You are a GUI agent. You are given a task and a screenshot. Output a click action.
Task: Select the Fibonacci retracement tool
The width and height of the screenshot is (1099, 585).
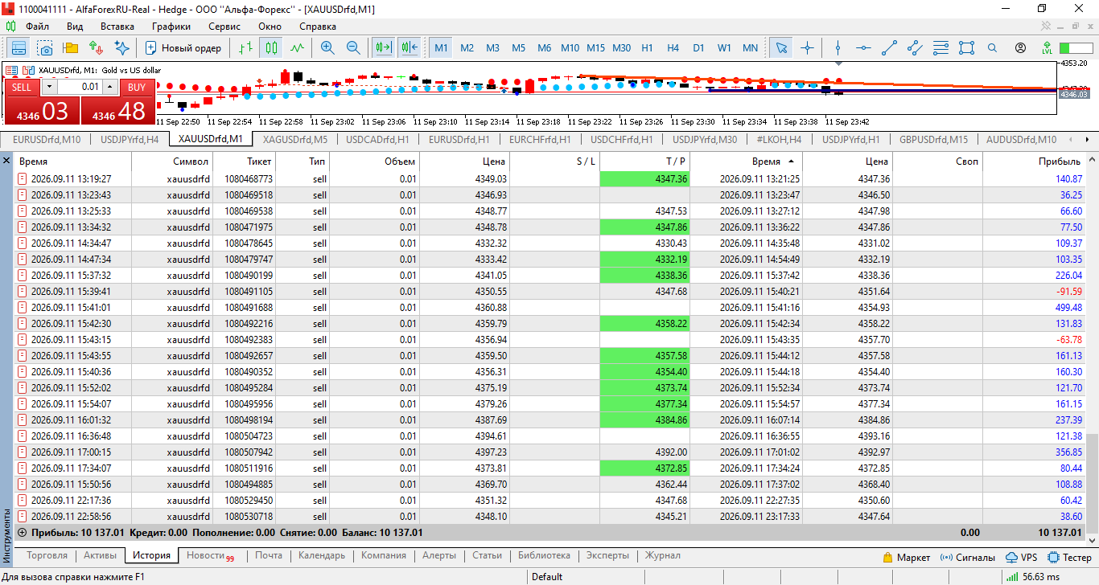pyautogui.click(x=941, y=47)
